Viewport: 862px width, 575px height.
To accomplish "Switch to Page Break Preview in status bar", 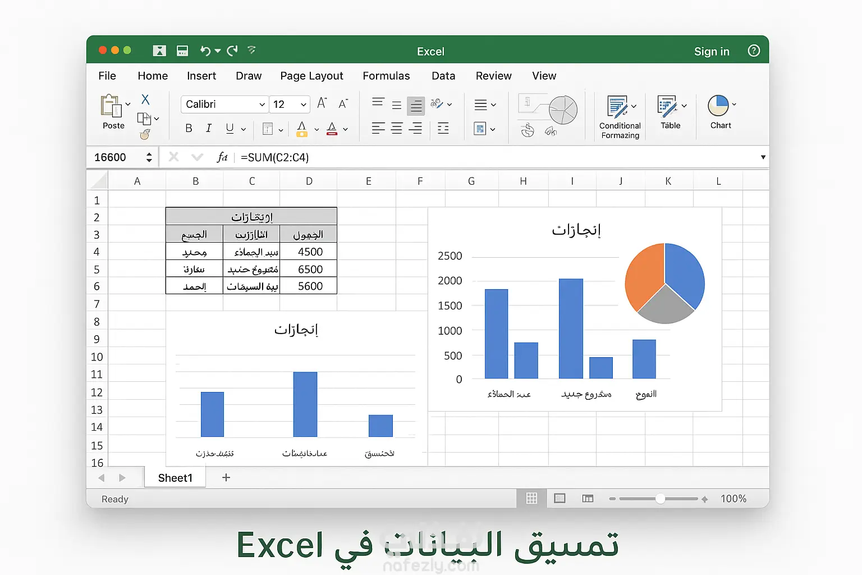I will click(588, 498).
